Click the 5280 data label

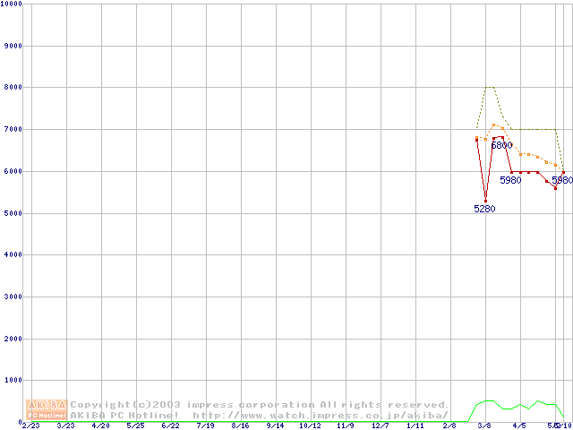coord(484,209)
